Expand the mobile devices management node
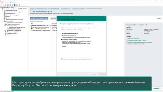 (x=3, y=12)
